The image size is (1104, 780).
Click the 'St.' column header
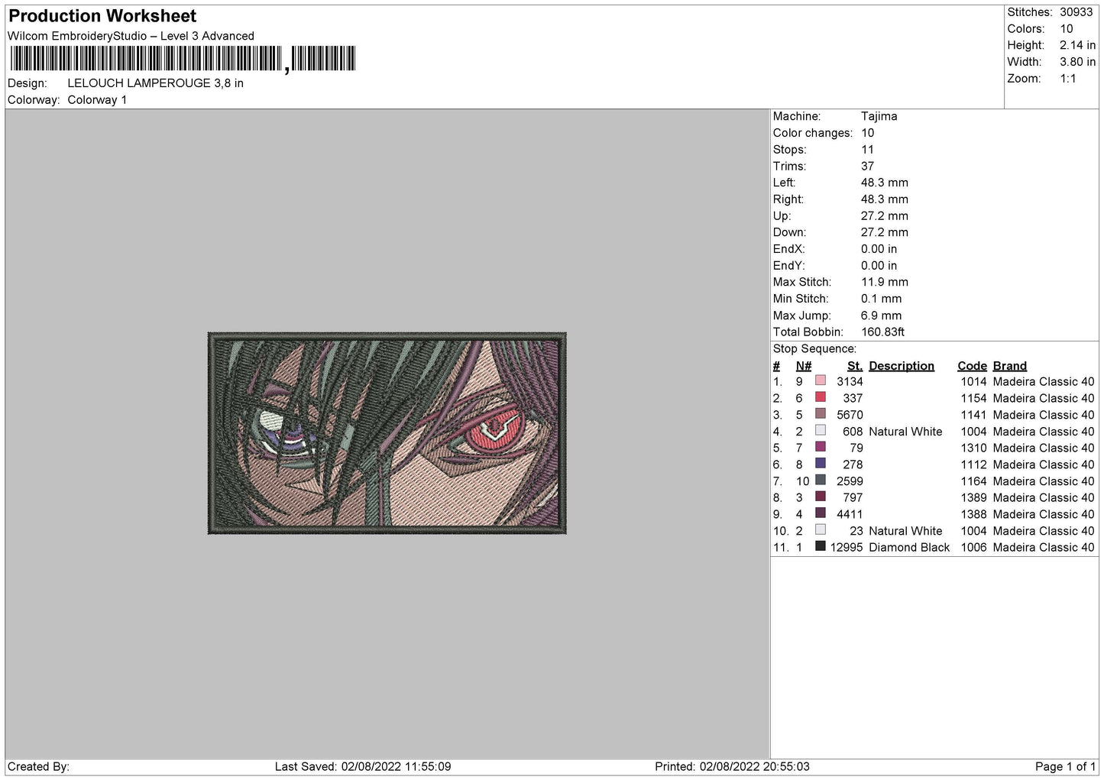coord(855,366)
